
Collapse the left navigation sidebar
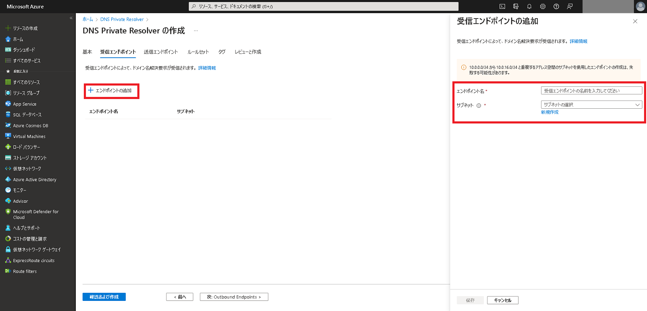tap(71, 18)
